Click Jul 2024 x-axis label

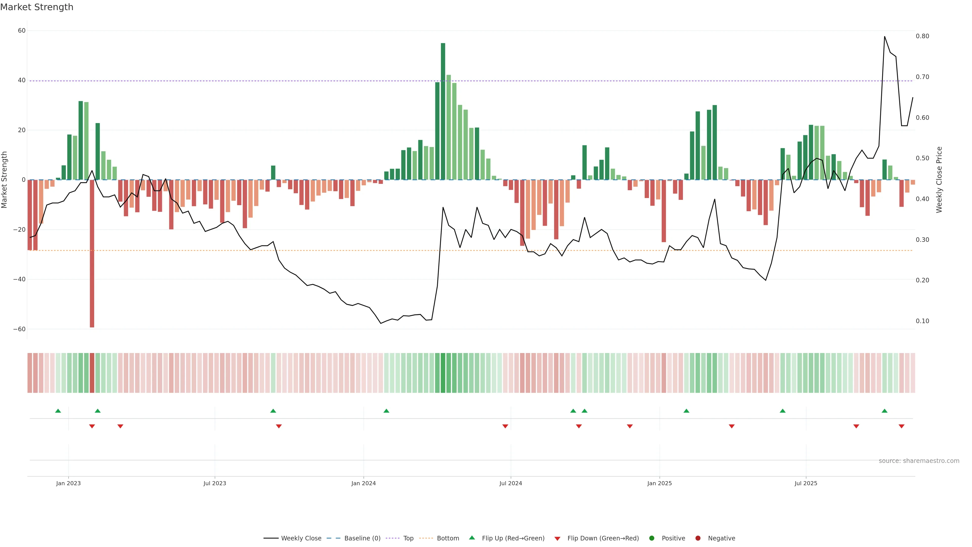[x=511, y=483]
